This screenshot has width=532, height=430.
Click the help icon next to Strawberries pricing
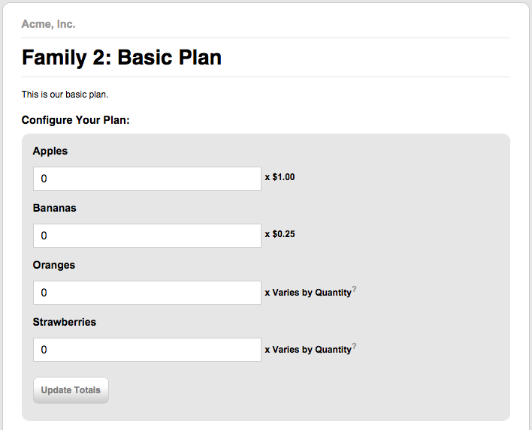354,346
